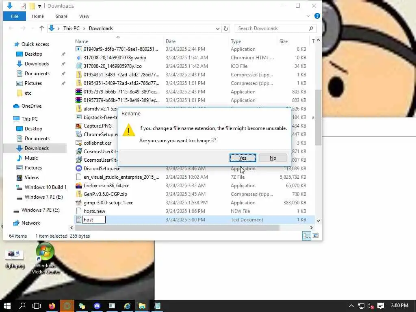Show hidden system tray icons

(351, 306)
